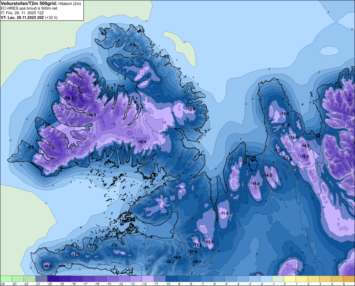Viewport: 355px width, 286px height.
Task: Click the -11.9 temperature label
Action: [x=197, y=245]
